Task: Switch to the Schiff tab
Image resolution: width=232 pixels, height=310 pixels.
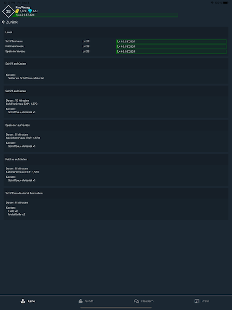Action: click(86, 302)
